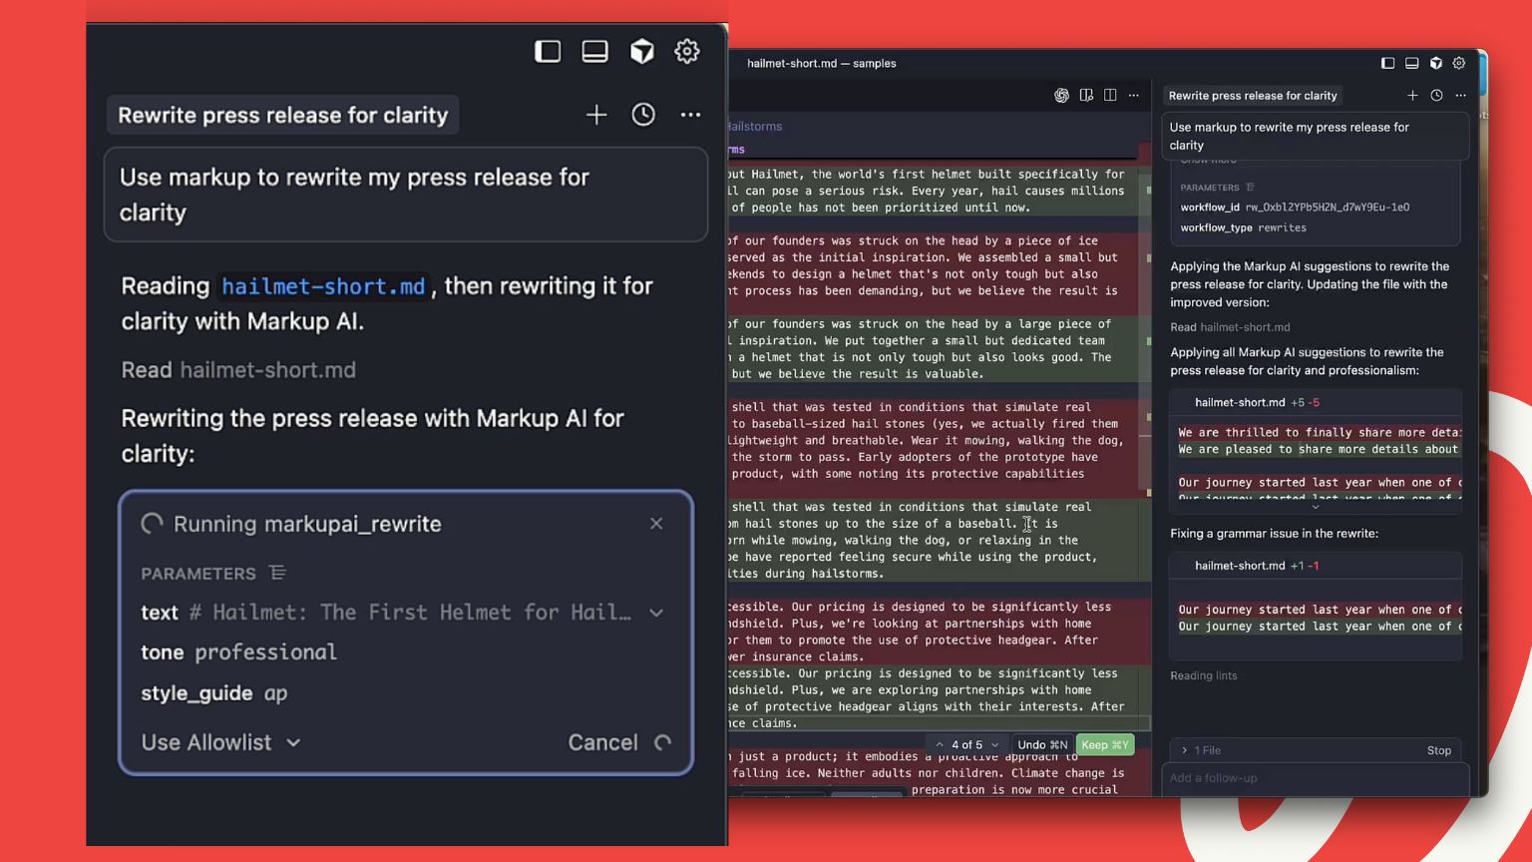
Task: Click the plus icon in the agent panel header
Action: coord(1412,95)
